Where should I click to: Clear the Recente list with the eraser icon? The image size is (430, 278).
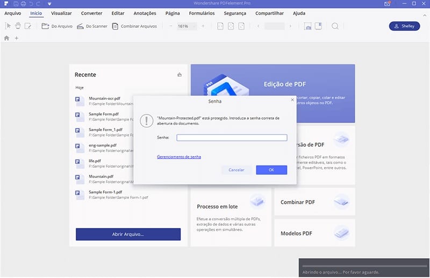(x=180, y=75)
